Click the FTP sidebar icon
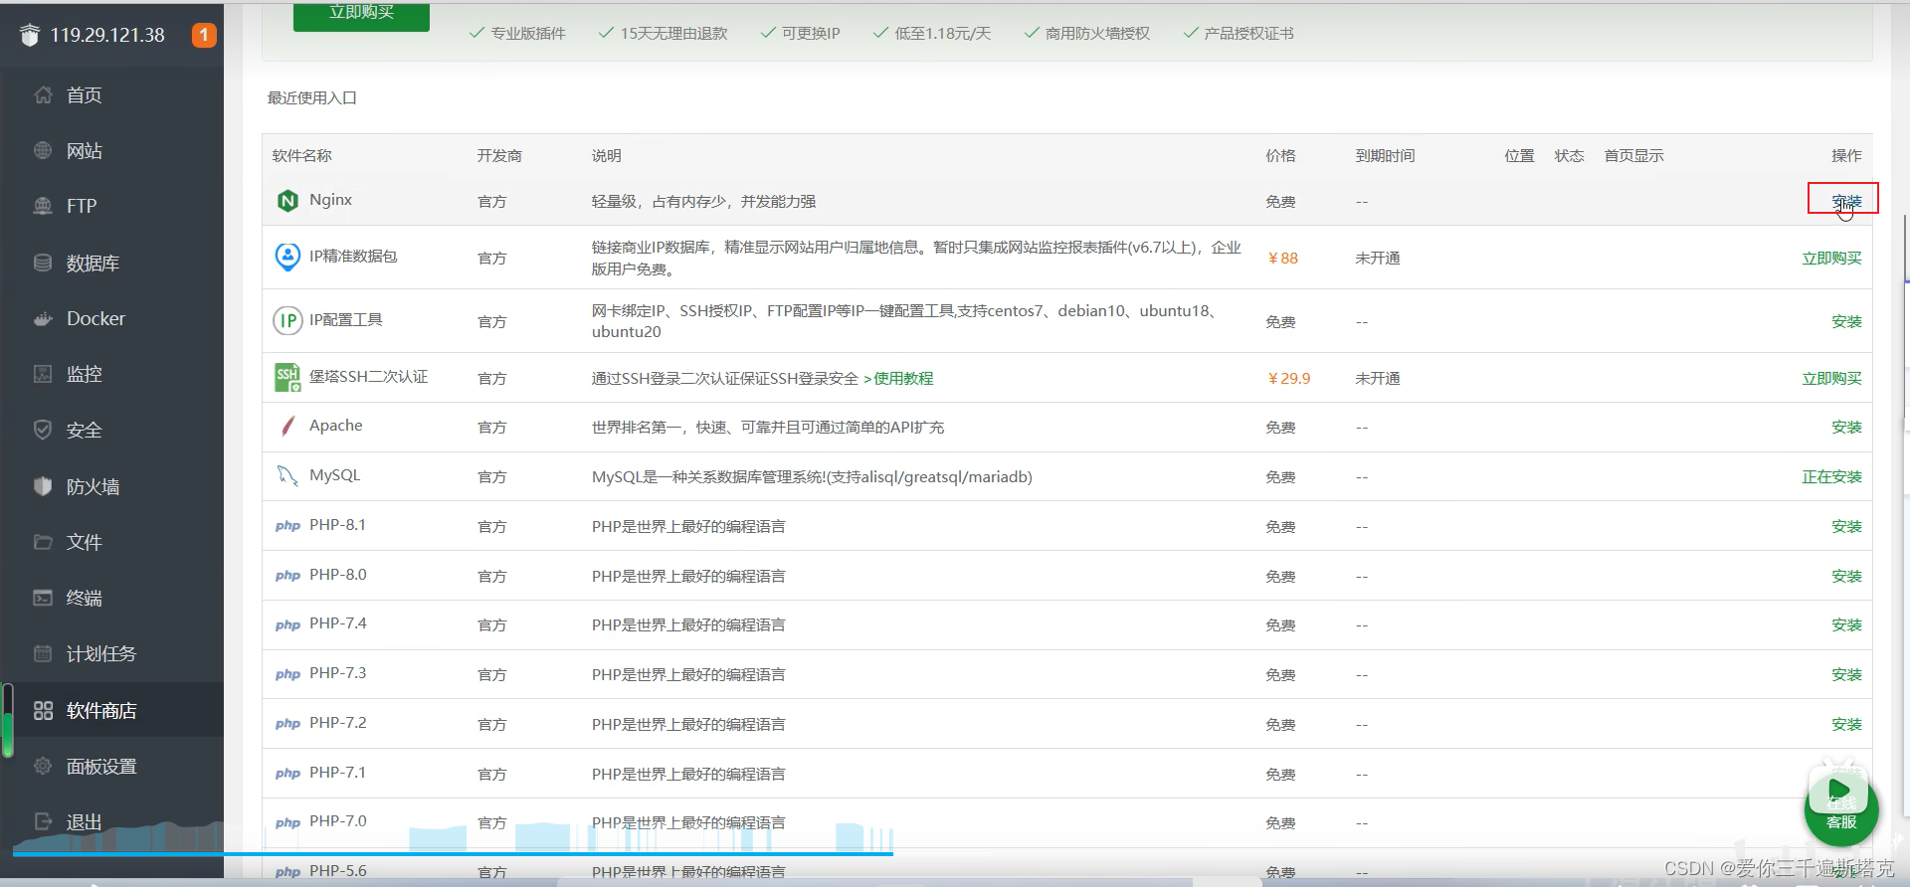 (43, 206)
